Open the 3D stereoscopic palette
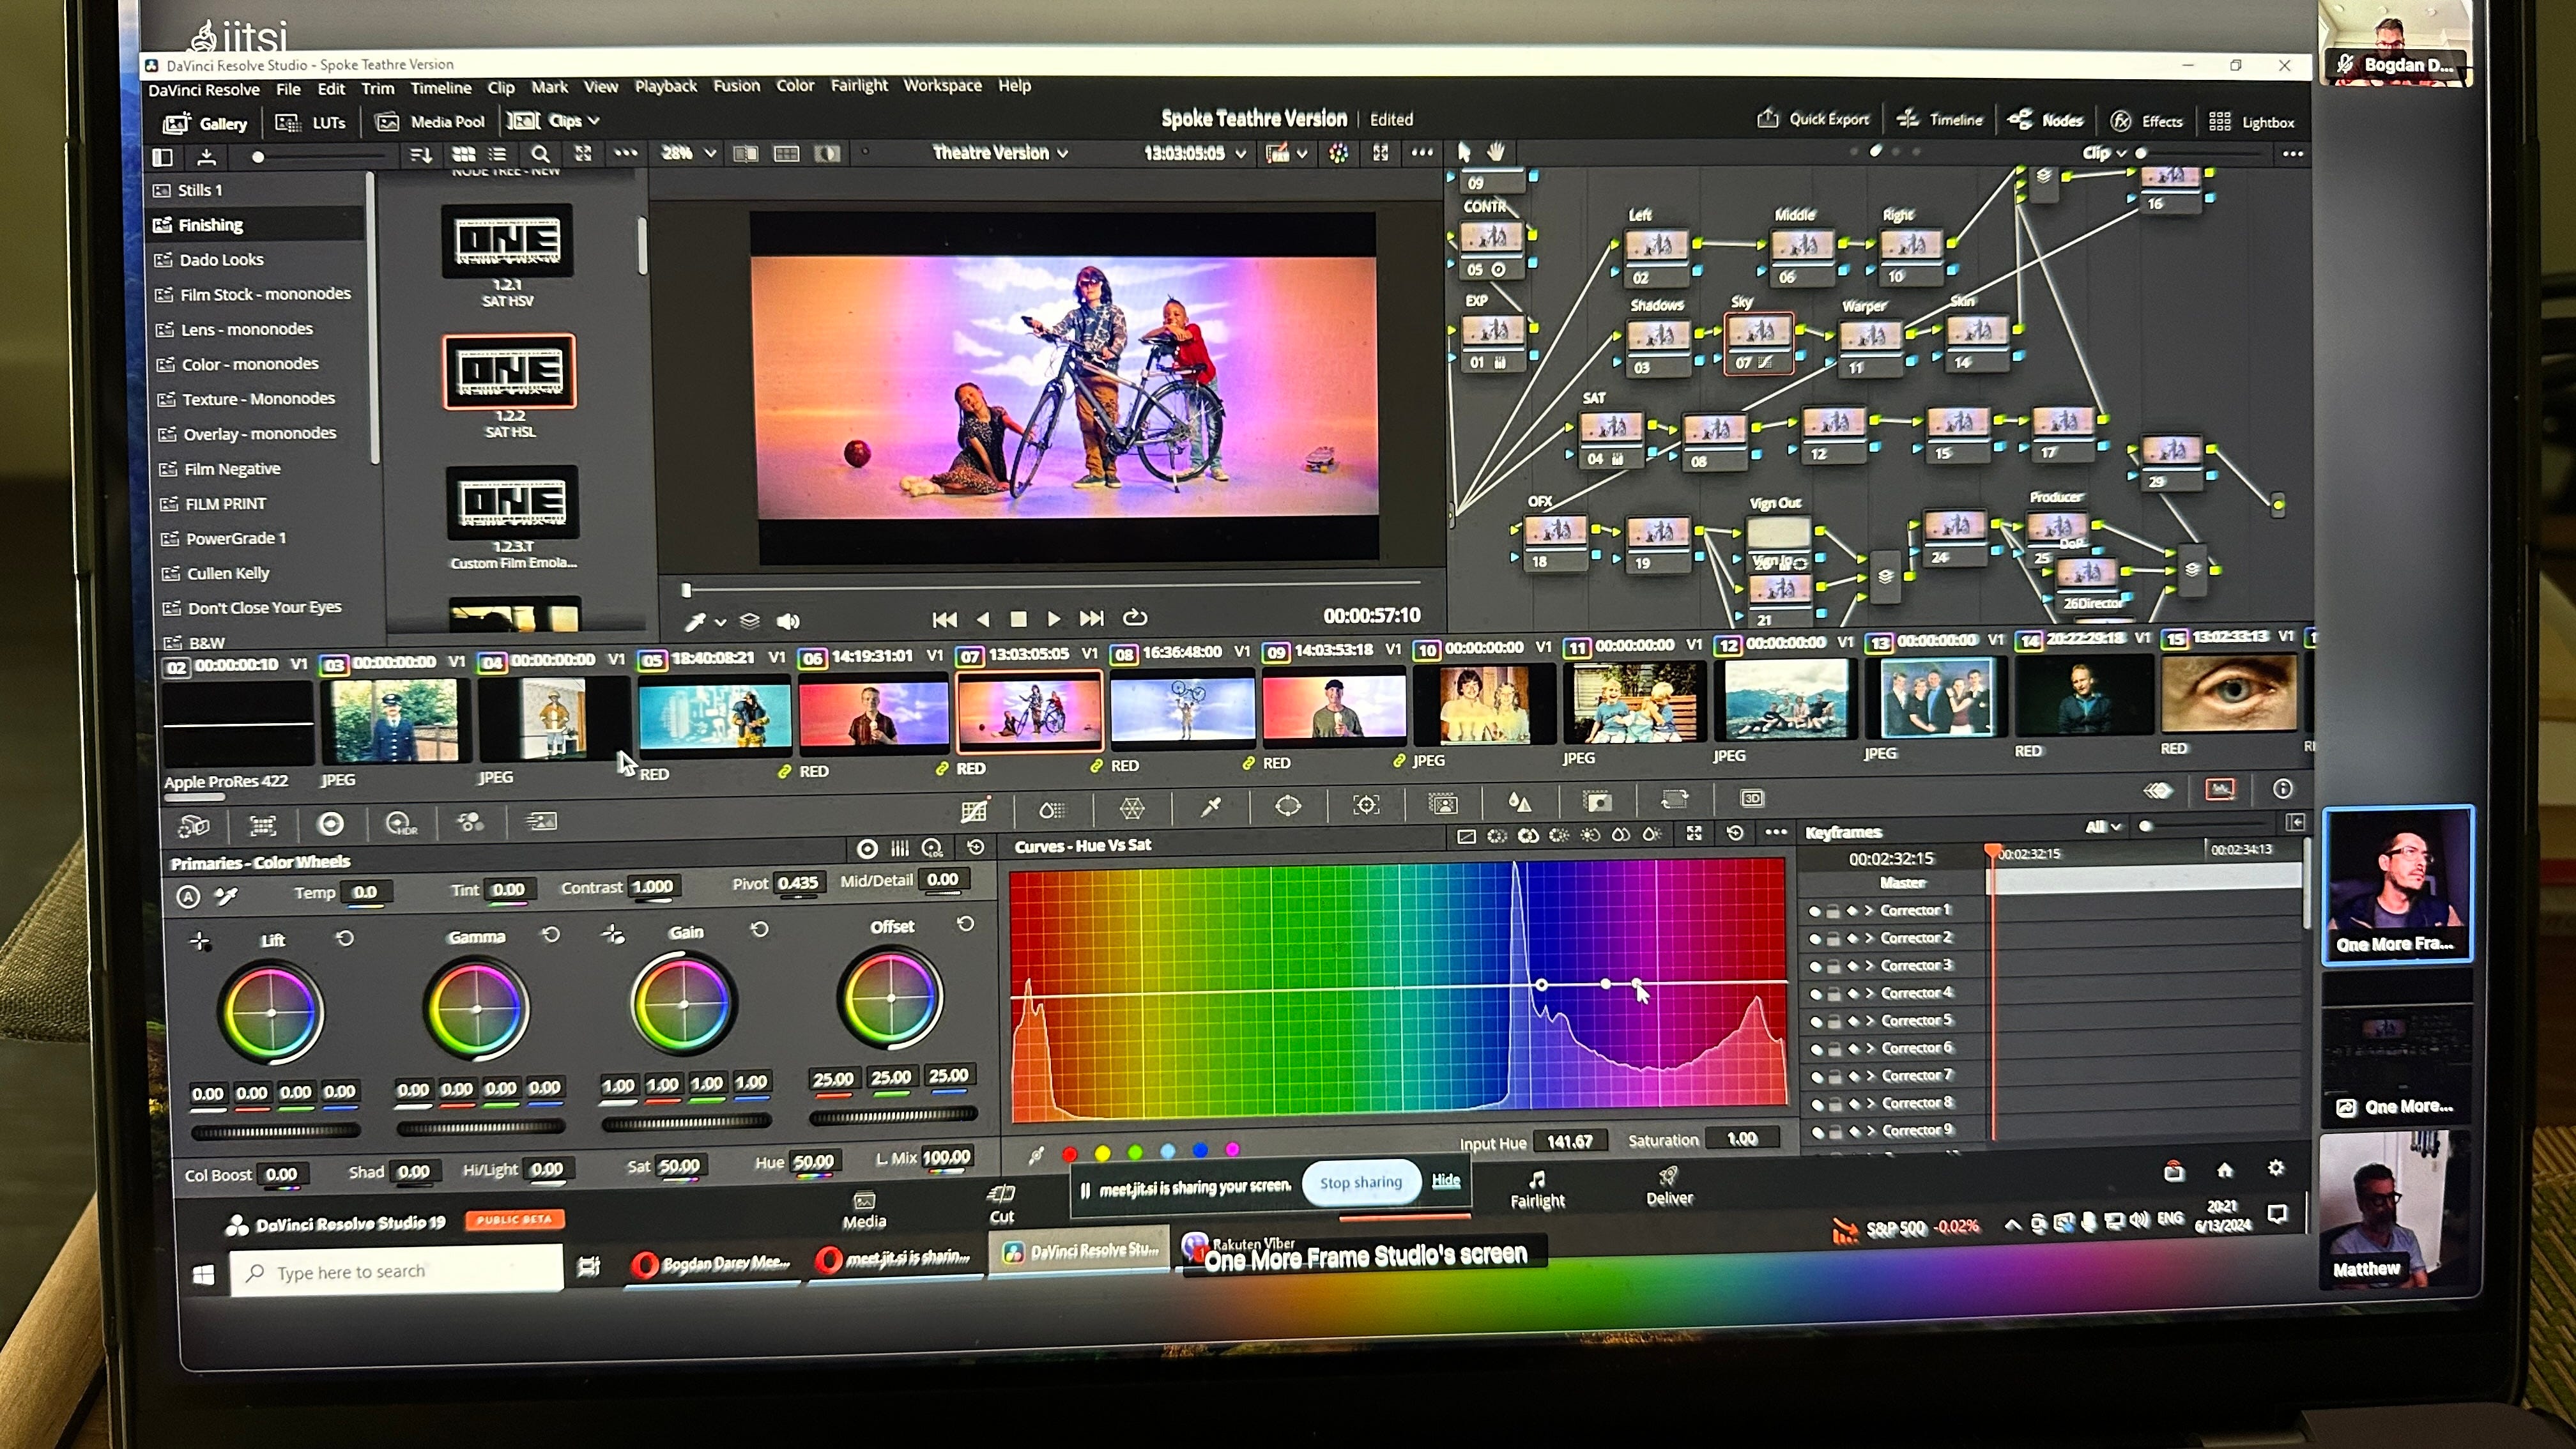The width and height of the screenshot is (2576, 1449). pyautogui.click(x=1751, y=798)
